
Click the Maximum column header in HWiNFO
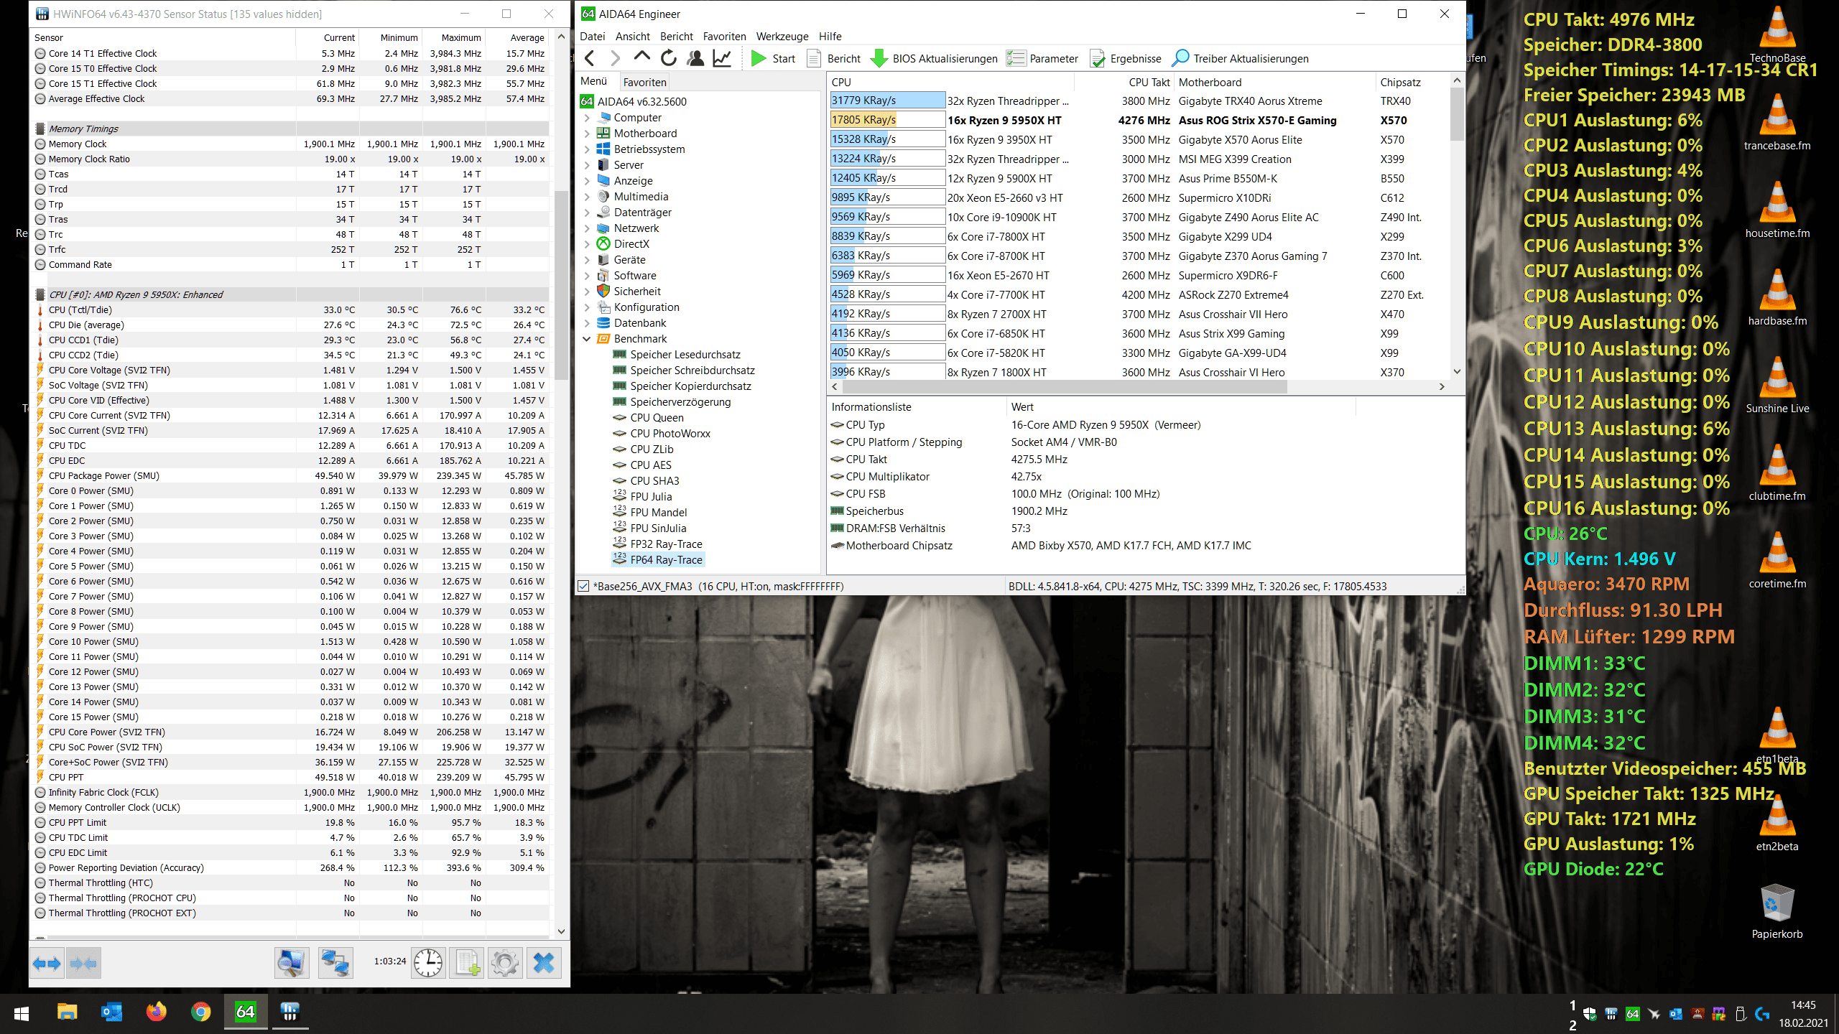tap(454, 38)
